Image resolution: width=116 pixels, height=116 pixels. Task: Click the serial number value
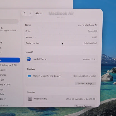click(90, 43)
